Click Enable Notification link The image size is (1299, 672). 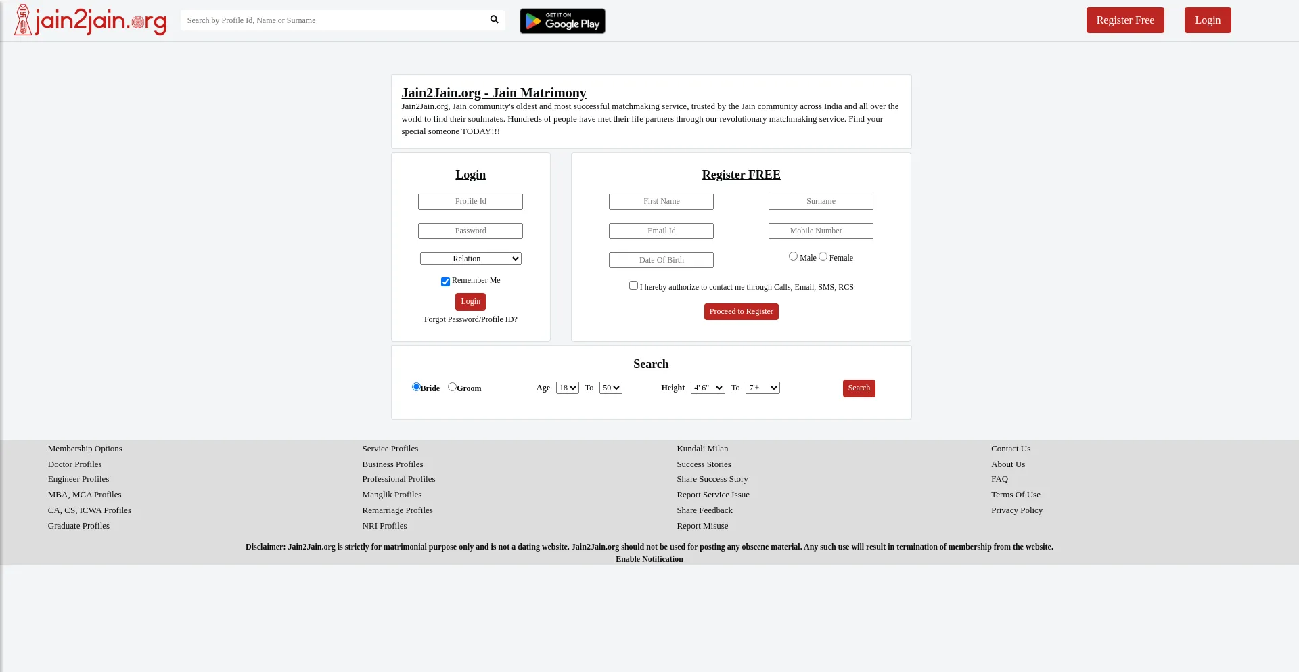(649, 559)
